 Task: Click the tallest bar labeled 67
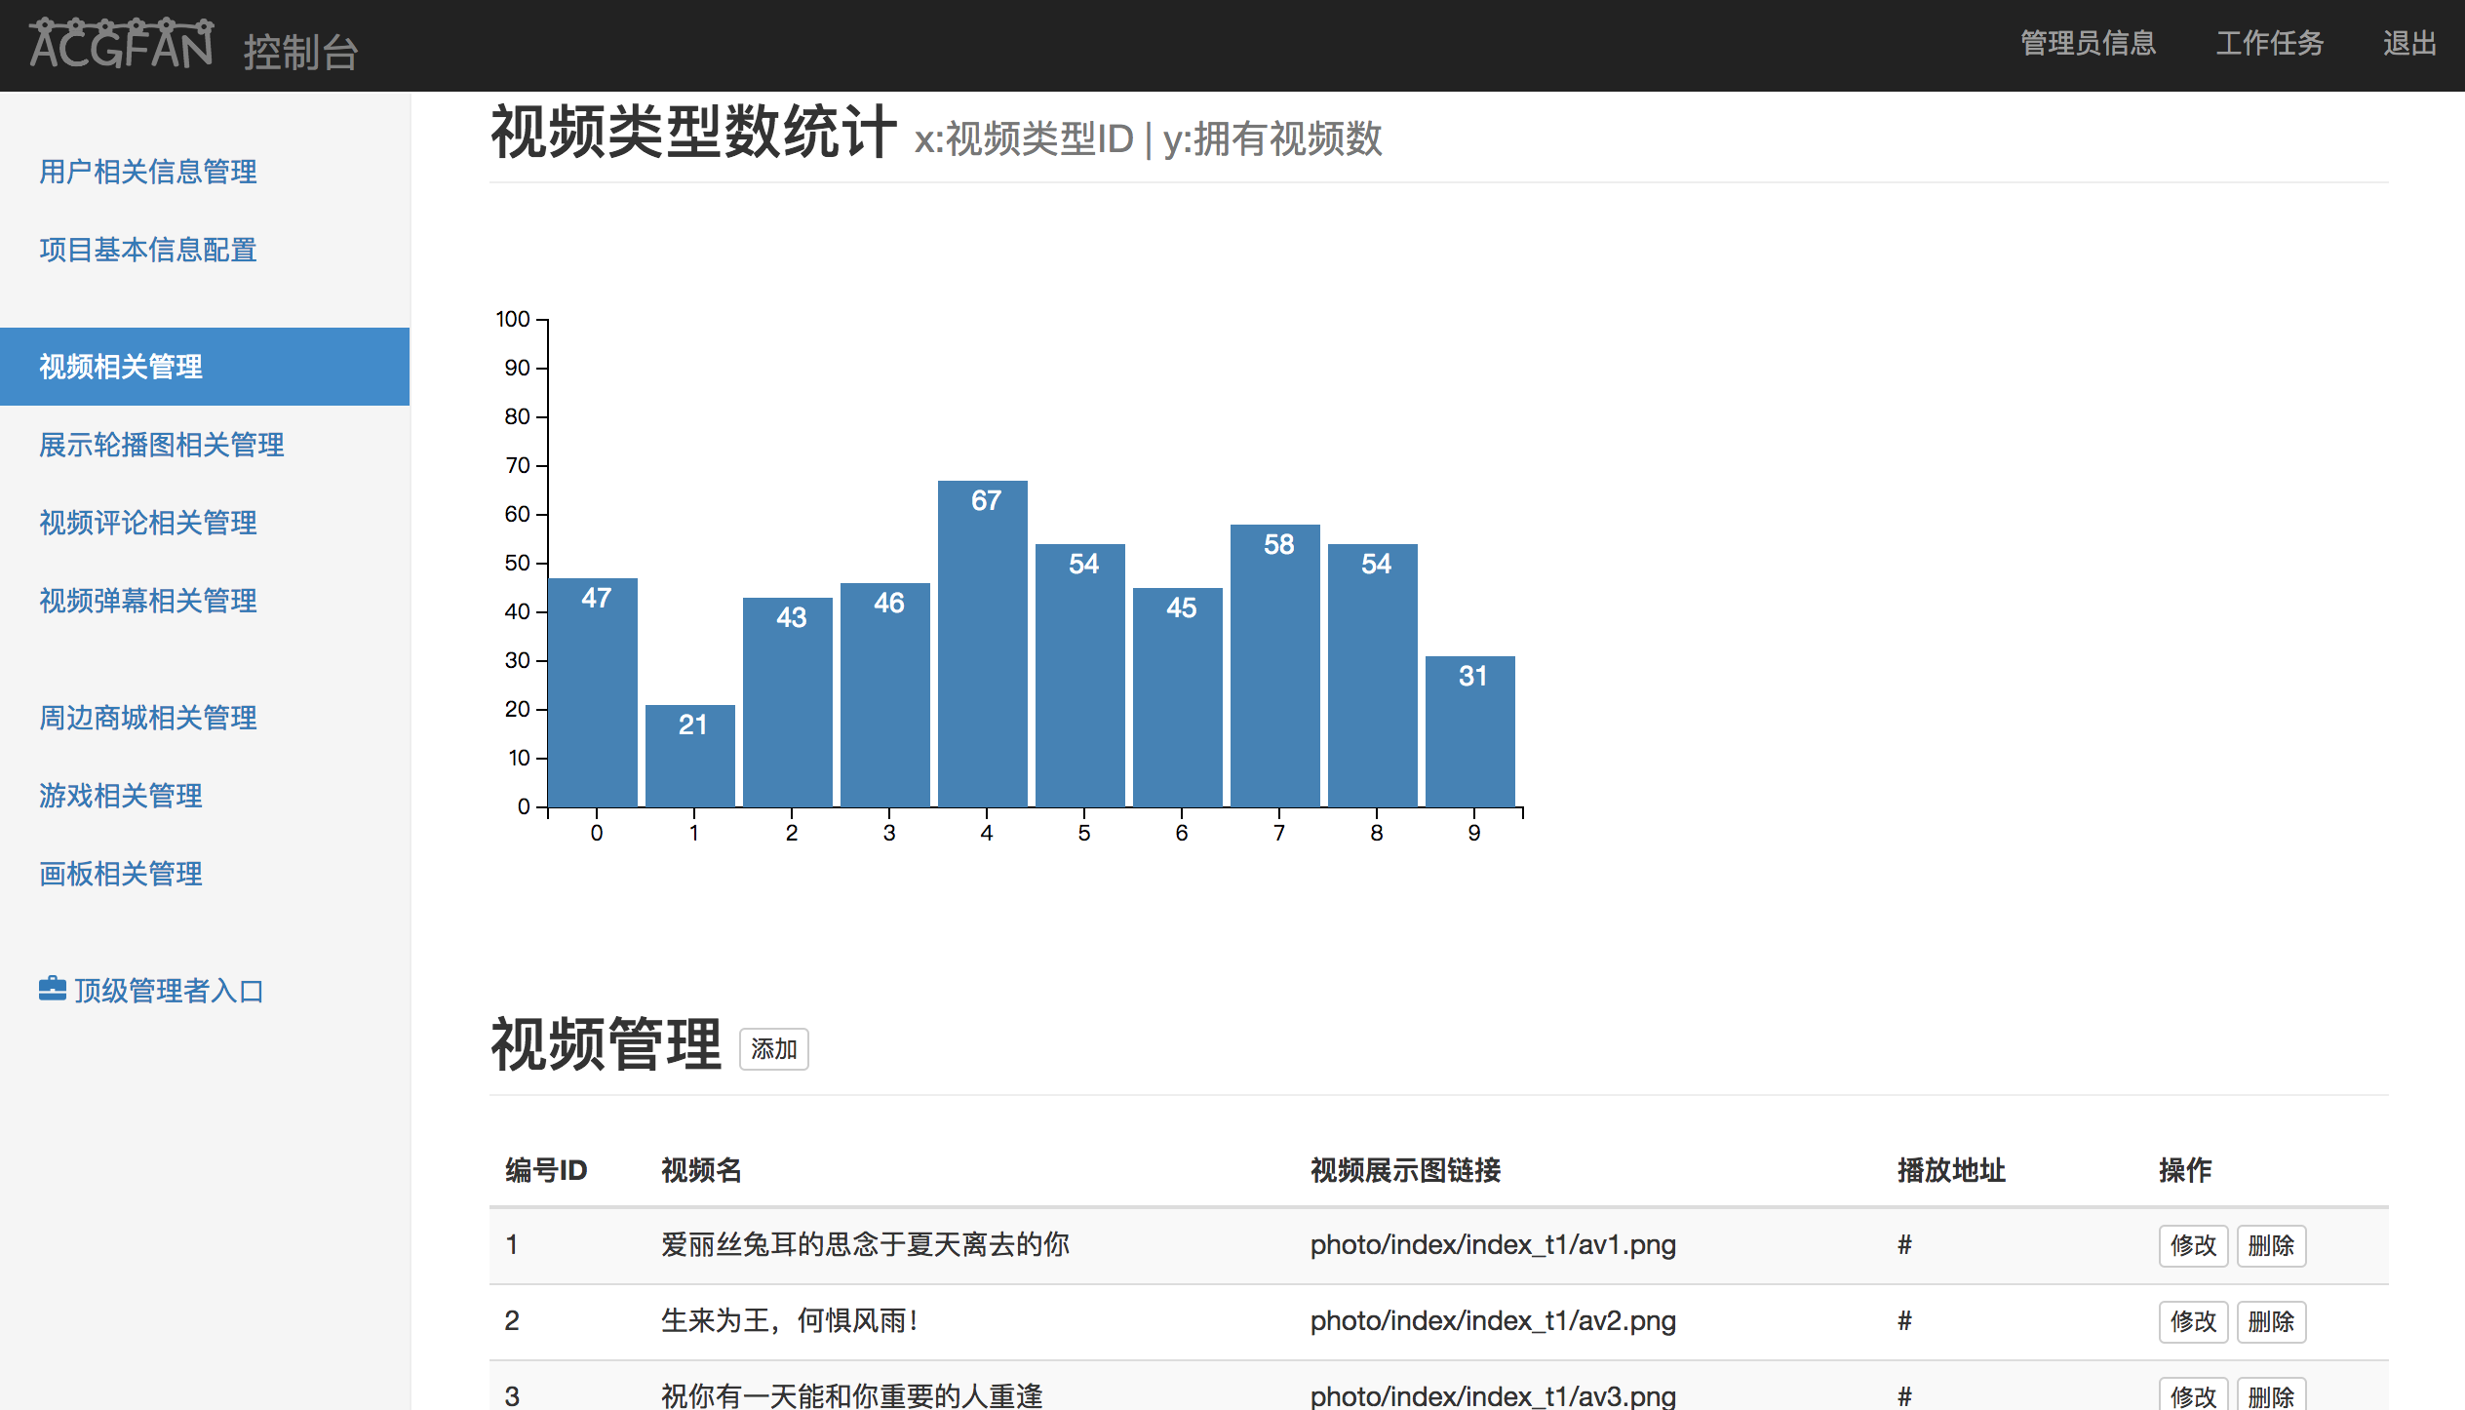pos(982,644)
